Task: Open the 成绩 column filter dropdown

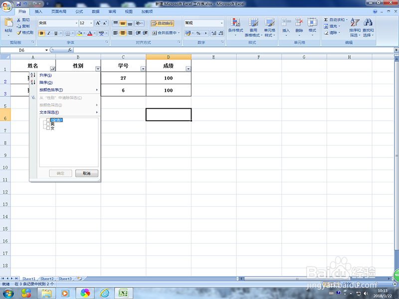Action: click(189, 69)
